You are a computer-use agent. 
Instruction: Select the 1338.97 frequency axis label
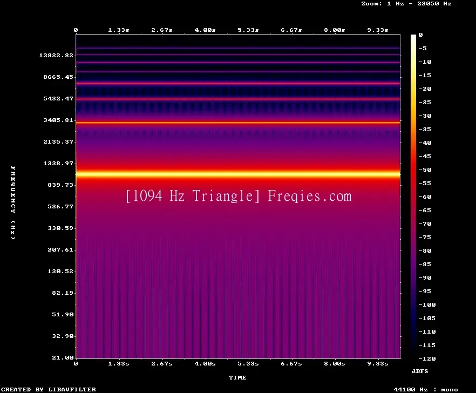[58, 163]
